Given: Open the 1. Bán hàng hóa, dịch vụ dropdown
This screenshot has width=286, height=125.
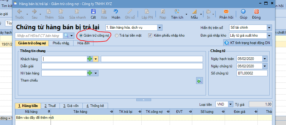Looking at the screenshot, I should coord(160,28).
